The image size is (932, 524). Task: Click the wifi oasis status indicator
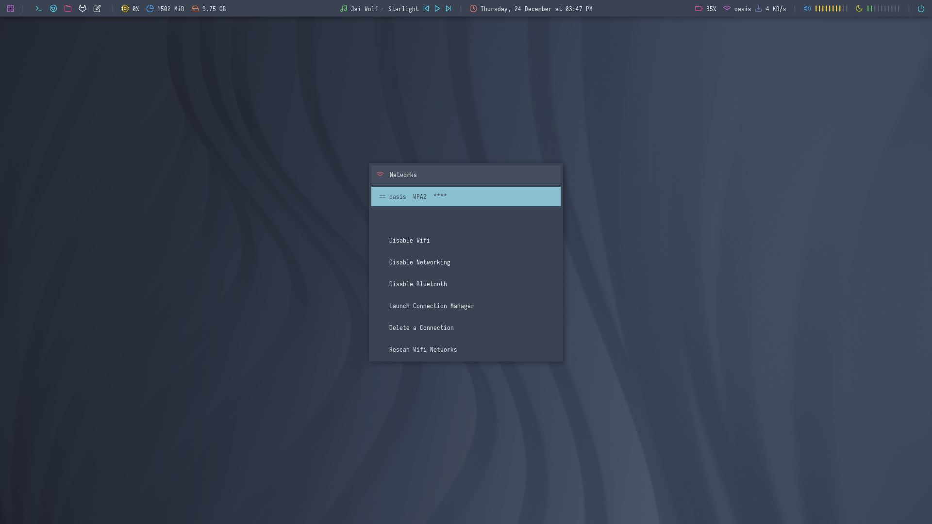(x=737, y=9)
